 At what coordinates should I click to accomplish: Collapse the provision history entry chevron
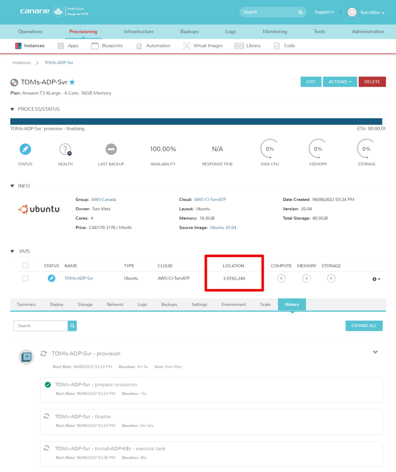point(375,352)
